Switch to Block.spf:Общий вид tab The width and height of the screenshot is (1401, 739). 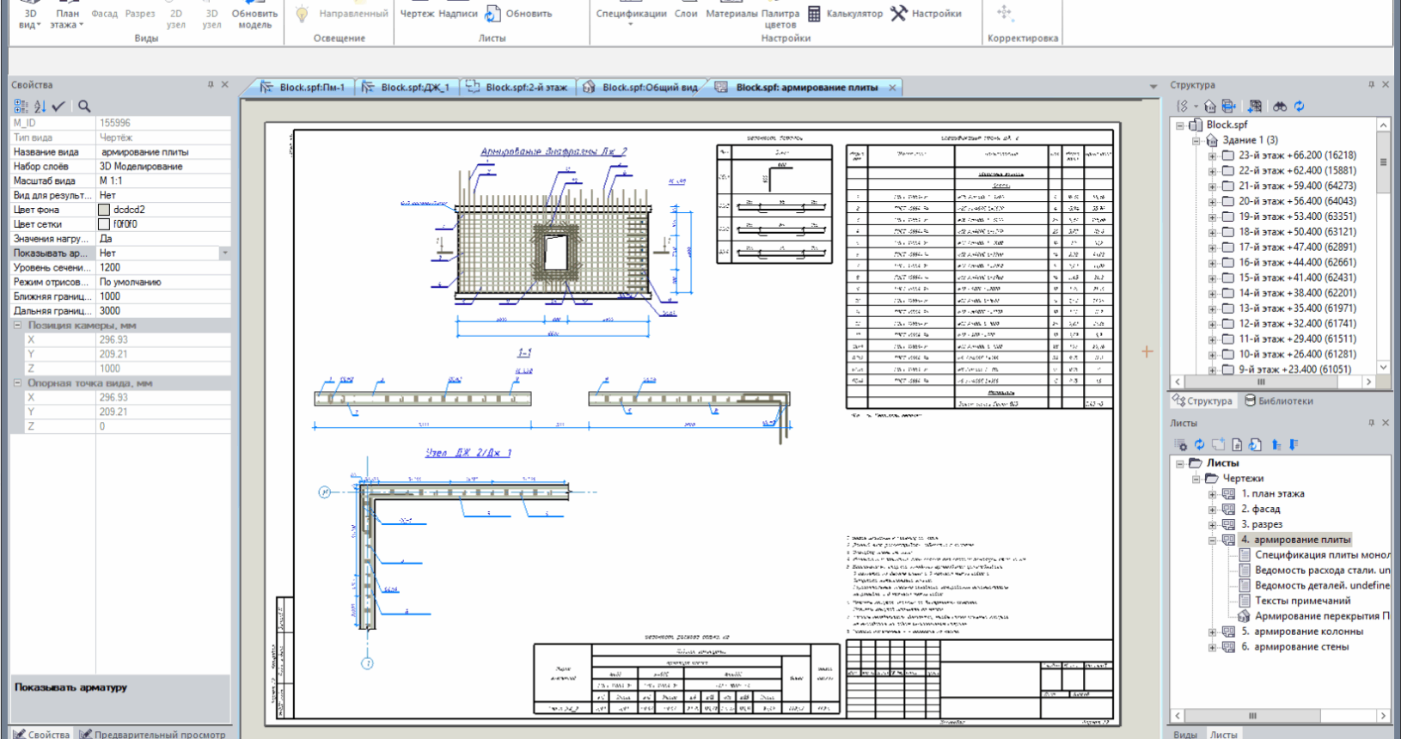point(640,88)
